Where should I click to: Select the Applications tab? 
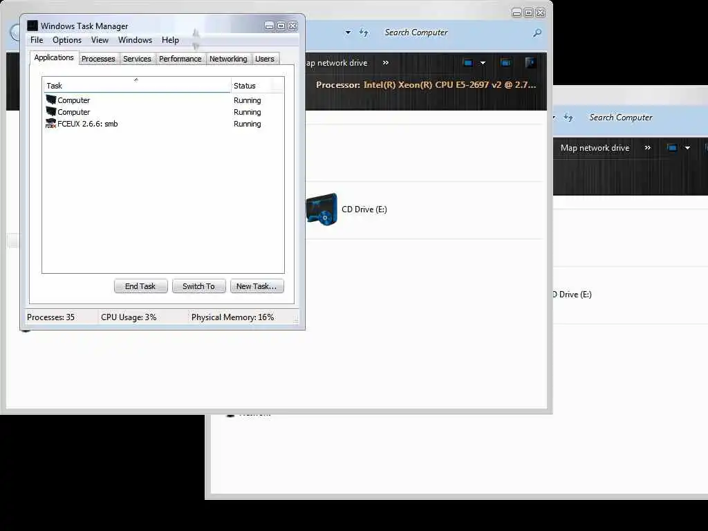[54, 57]
